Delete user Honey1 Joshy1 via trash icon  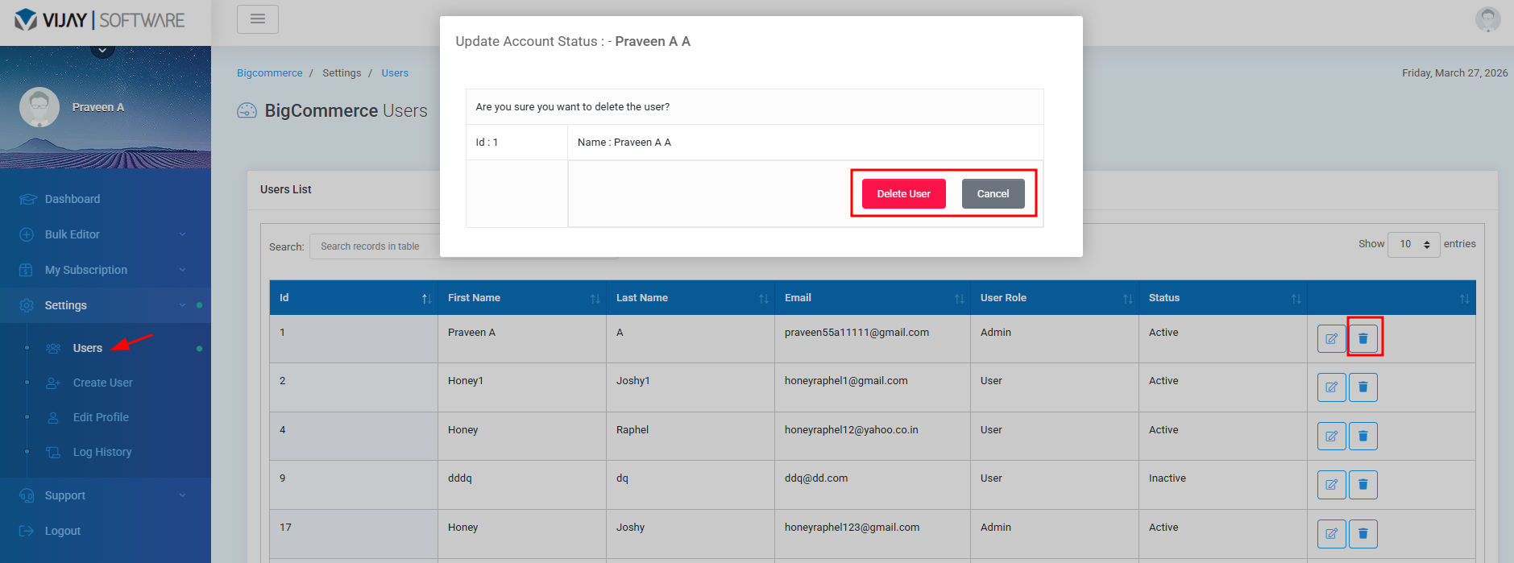(x=1363, y=387)
